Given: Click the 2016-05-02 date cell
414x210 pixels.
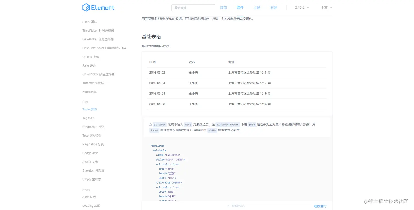Looking at the screenshot, I should (157, 73).
